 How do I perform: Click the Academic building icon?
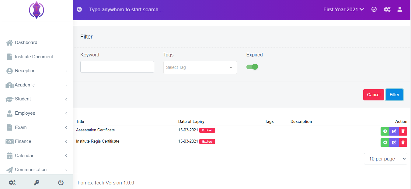click(10, 85)
